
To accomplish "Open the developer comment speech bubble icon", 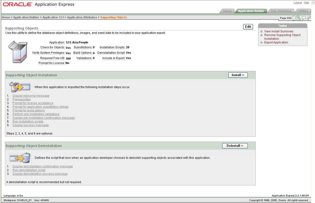I will point(304,18).
